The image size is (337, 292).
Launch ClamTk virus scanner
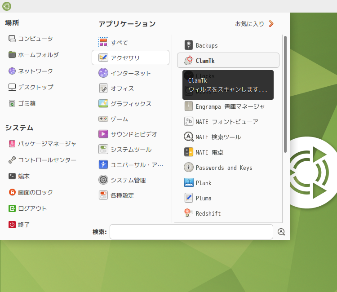pos(228,60)
